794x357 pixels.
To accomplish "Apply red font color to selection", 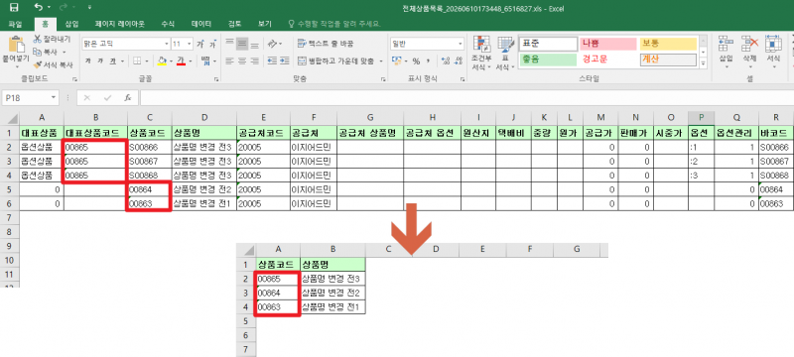I will 181,61.
